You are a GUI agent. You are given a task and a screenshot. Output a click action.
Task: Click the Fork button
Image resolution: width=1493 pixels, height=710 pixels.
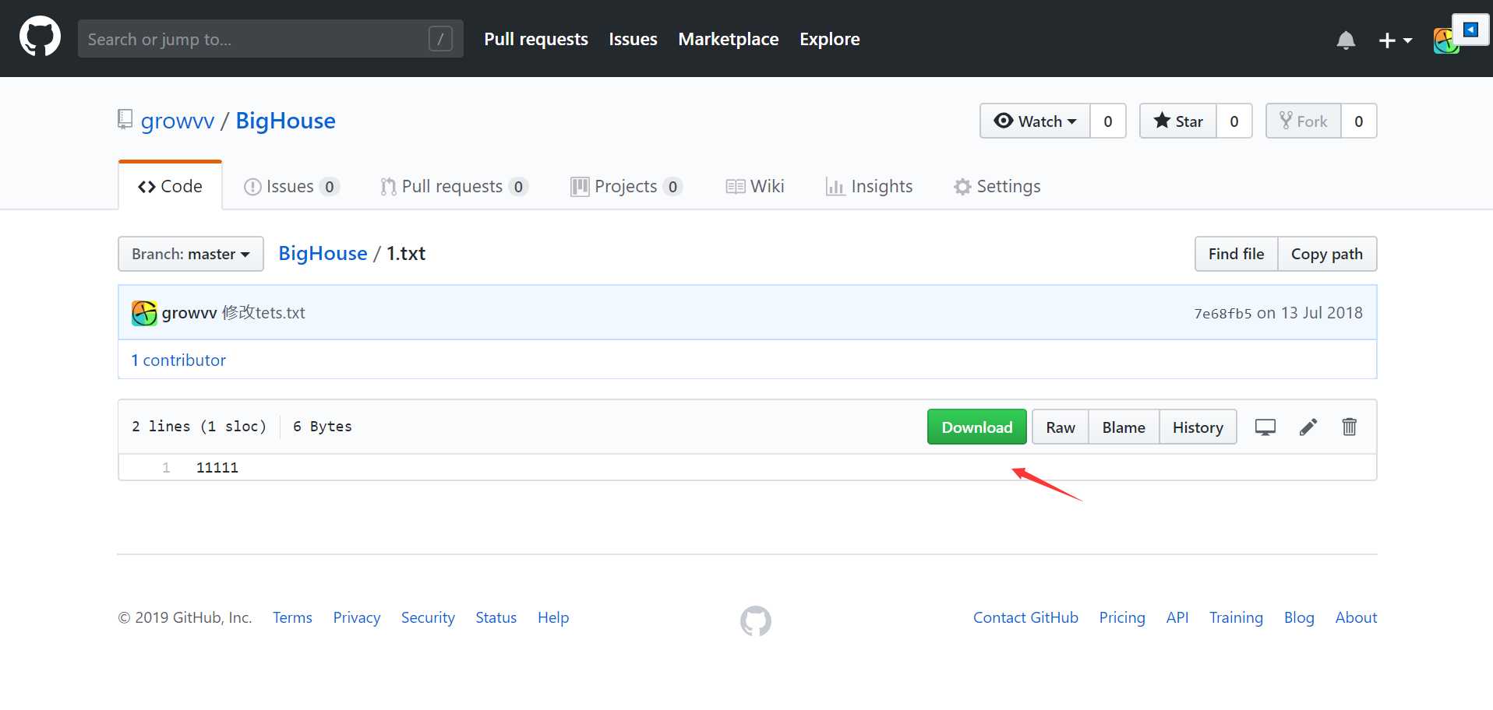[x=1304, y=121]
